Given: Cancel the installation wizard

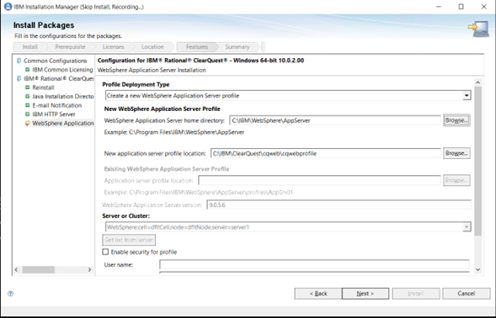Looking at the screenshot, I should 467,294.
